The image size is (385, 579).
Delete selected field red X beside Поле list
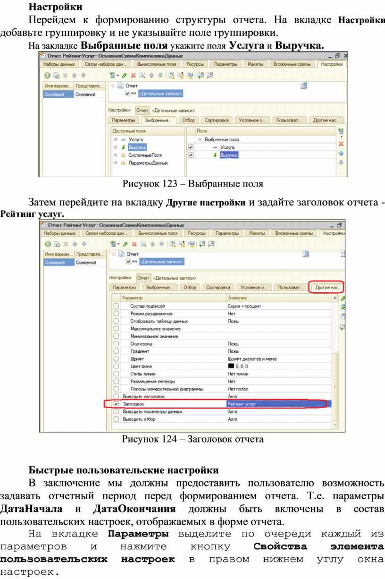click(x=341, y=144)
